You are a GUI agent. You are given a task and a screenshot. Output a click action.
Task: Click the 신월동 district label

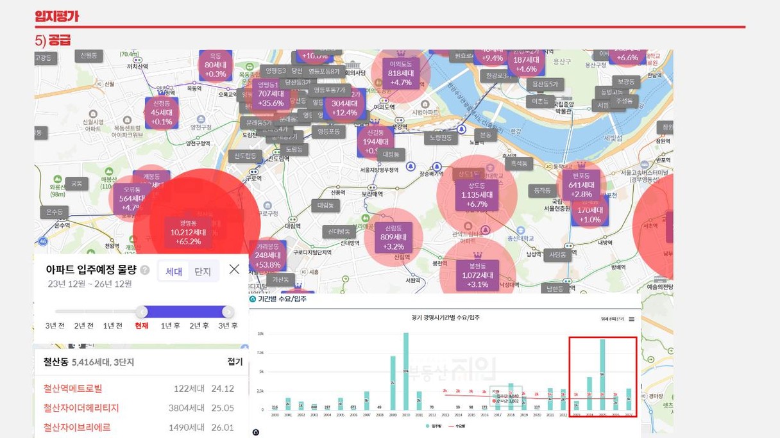coord(89,56)
